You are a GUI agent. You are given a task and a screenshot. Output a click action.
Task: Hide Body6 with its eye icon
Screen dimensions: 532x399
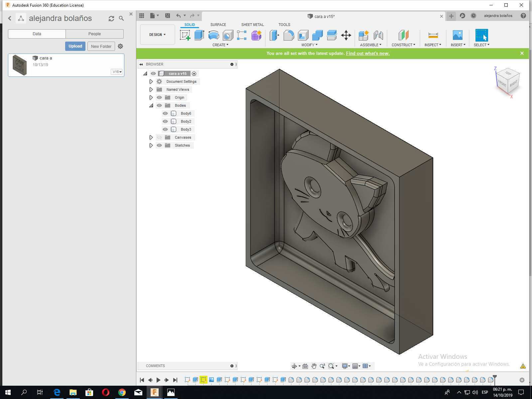[165, 113]
